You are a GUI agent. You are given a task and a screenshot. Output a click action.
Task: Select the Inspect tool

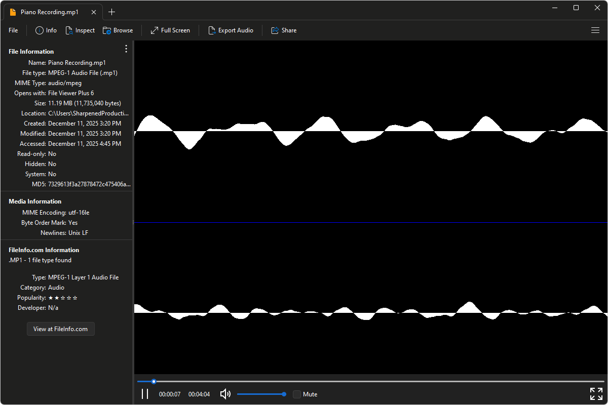click(80, 30)
